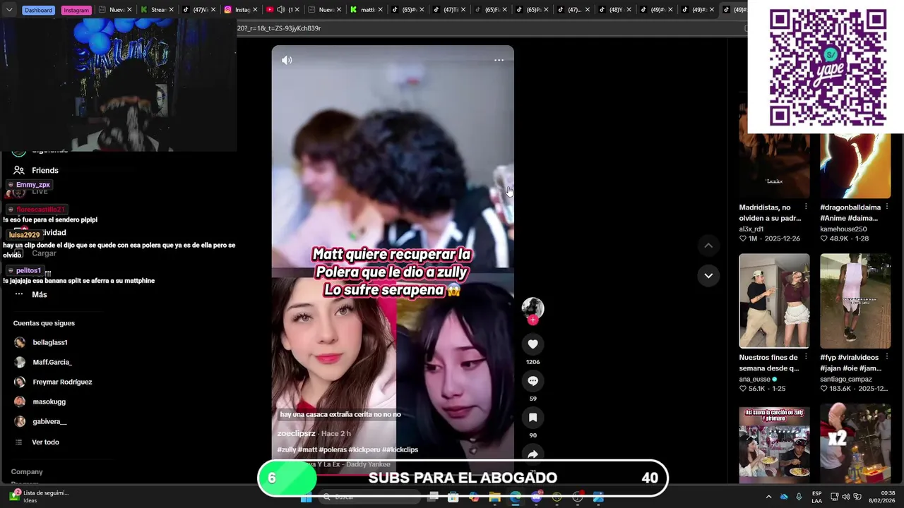The image size is (904, 508).
Task: Click the taskbar Buscar search box
Action: (371, 497)
